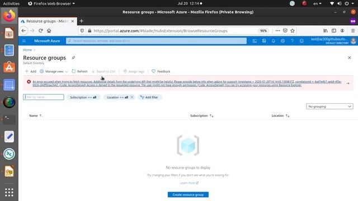Focus Azure search resources box
358x201 pixels.
tap(157, 41)
